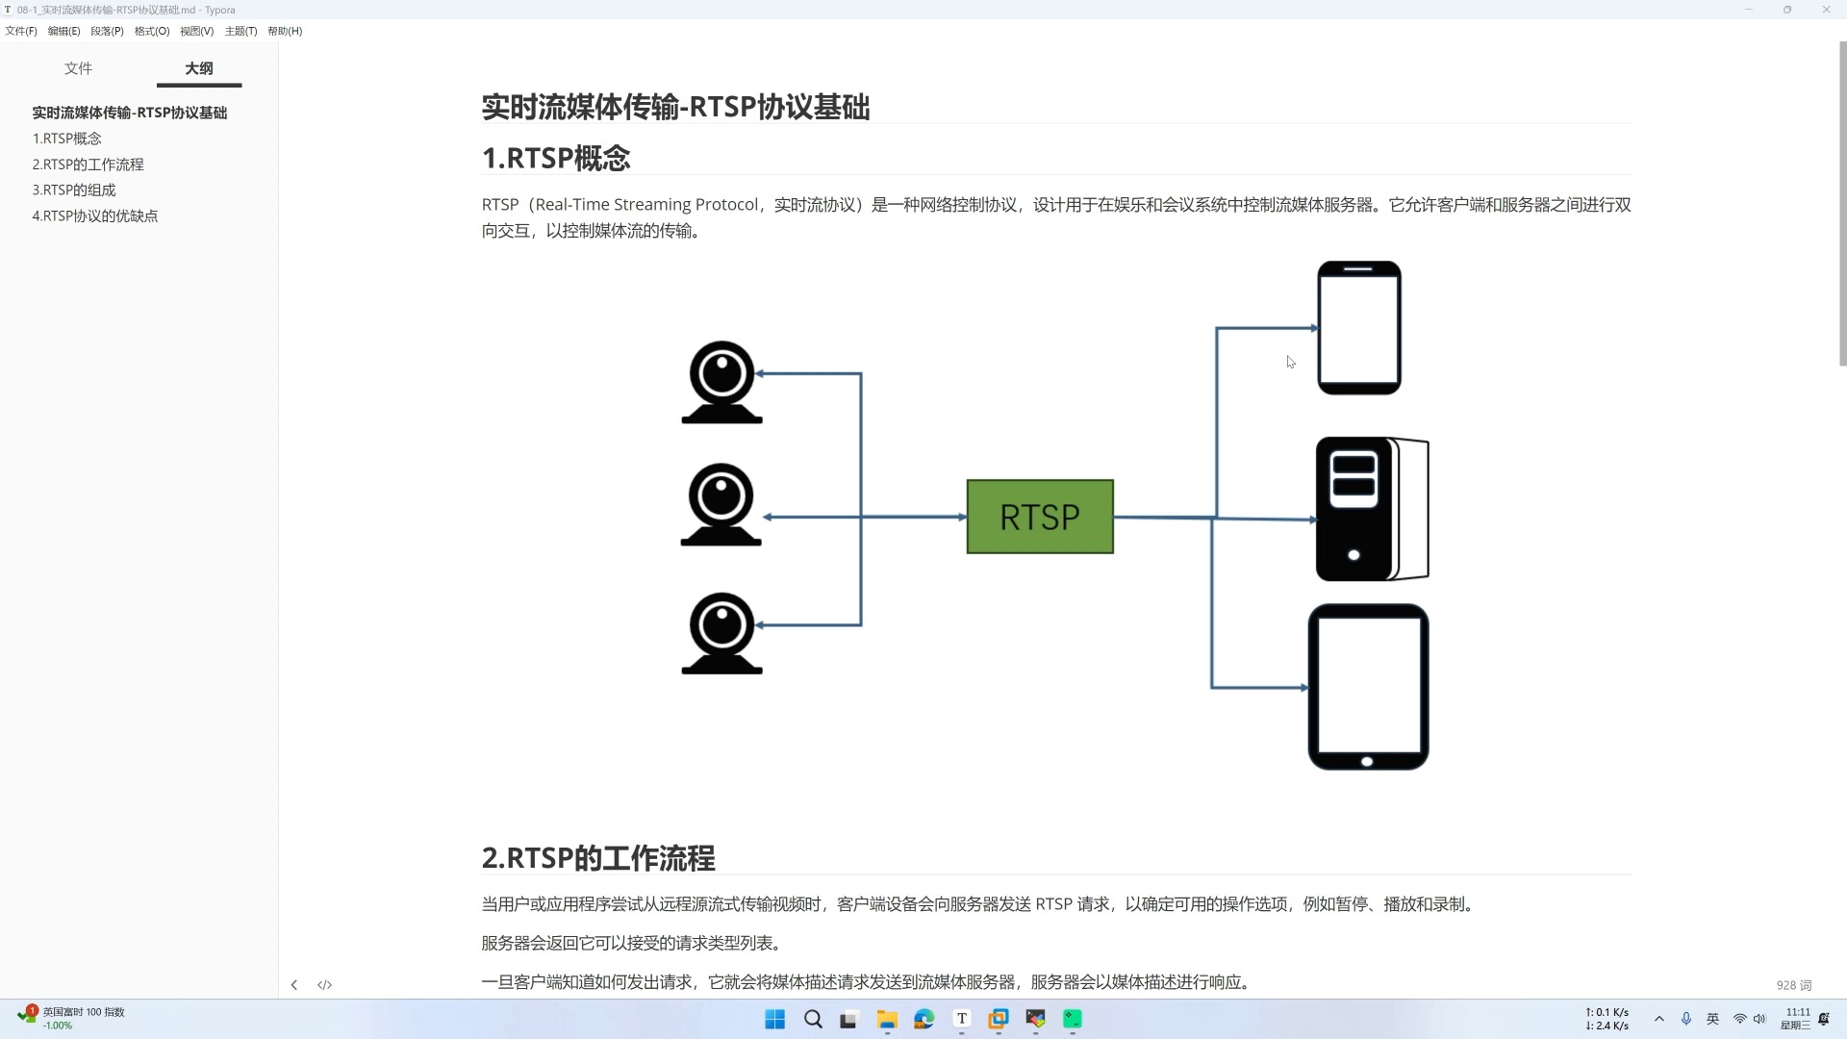Screen dimensions: 1847x1039
Task: Switch the input method from 英
Action: [1713, 1019]
